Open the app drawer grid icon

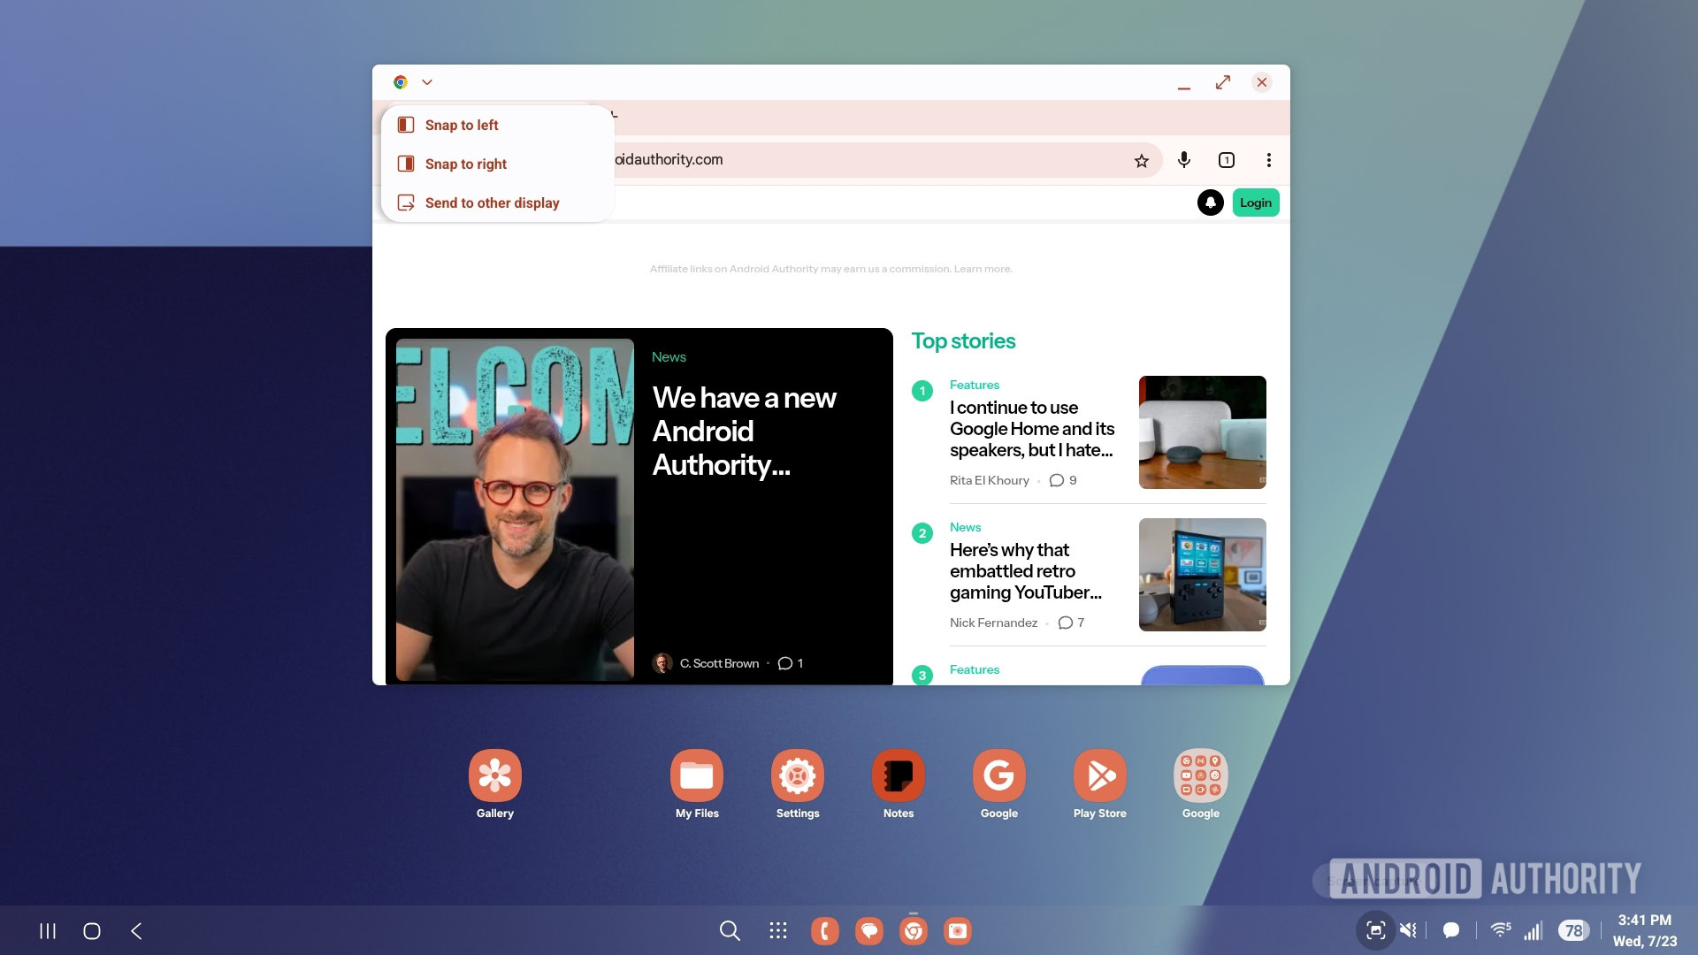coord(778,930)
